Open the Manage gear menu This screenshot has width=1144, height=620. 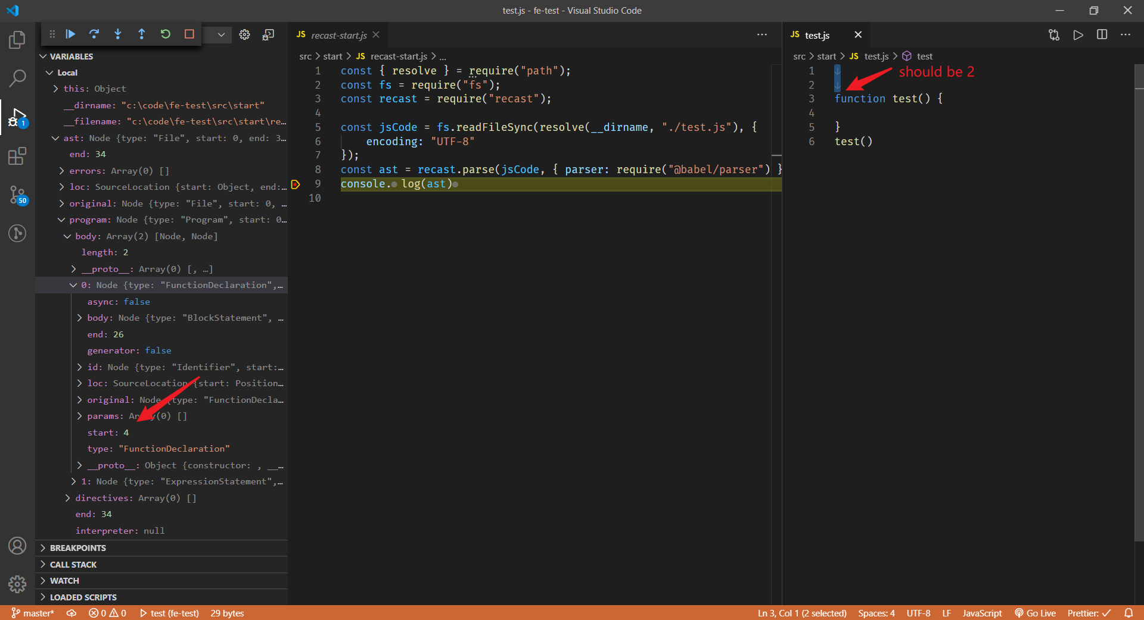click(17, 584)
